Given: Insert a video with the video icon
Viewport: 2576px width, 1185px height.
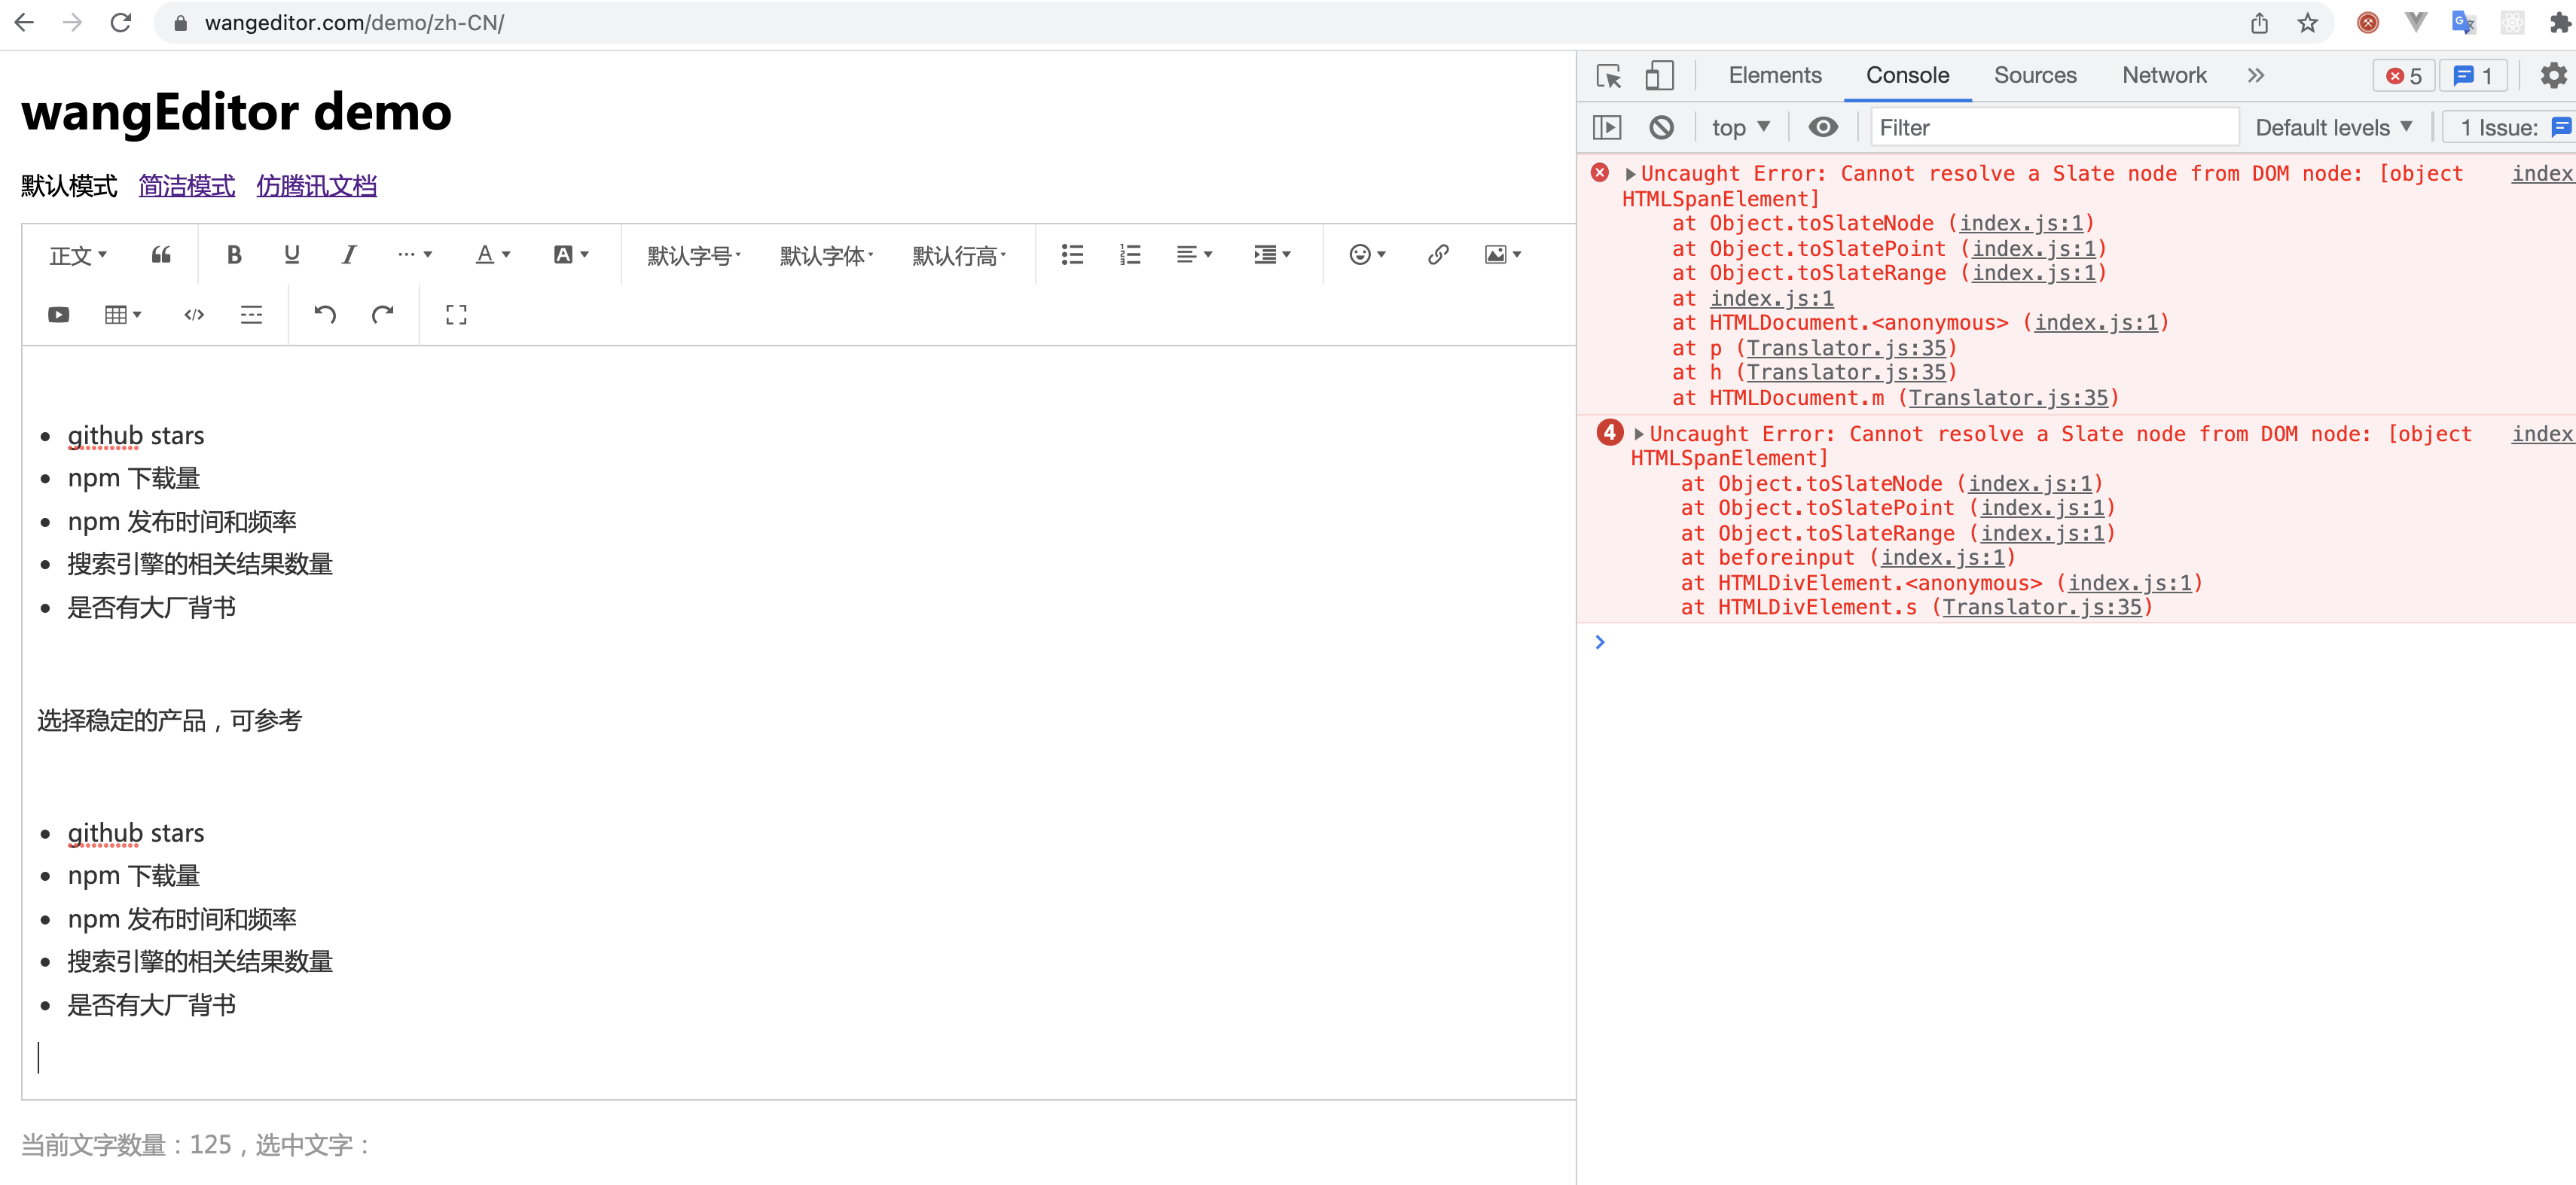Looking at the screenshot, I should [59, 315].
